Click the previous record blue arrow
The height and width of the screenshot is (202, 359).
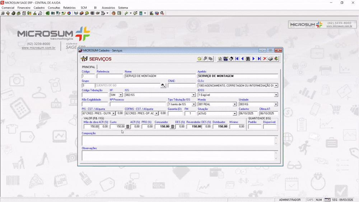click(x=242, y=59)
